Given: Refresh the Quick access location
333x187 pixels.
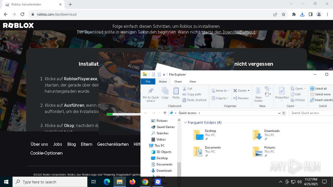Looking at the screenshot, I should [284, 113].
